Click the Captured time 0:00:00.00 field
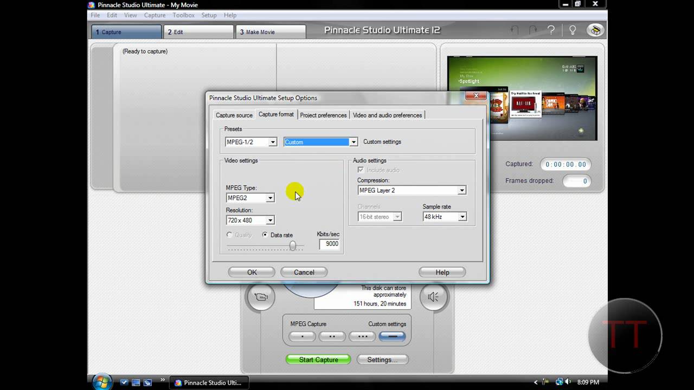The image size is (694, 390). 566,164
